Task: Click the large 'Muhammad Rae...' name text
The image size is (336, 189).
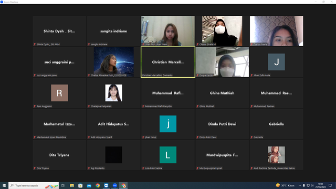Action: [x=276, y=93]
